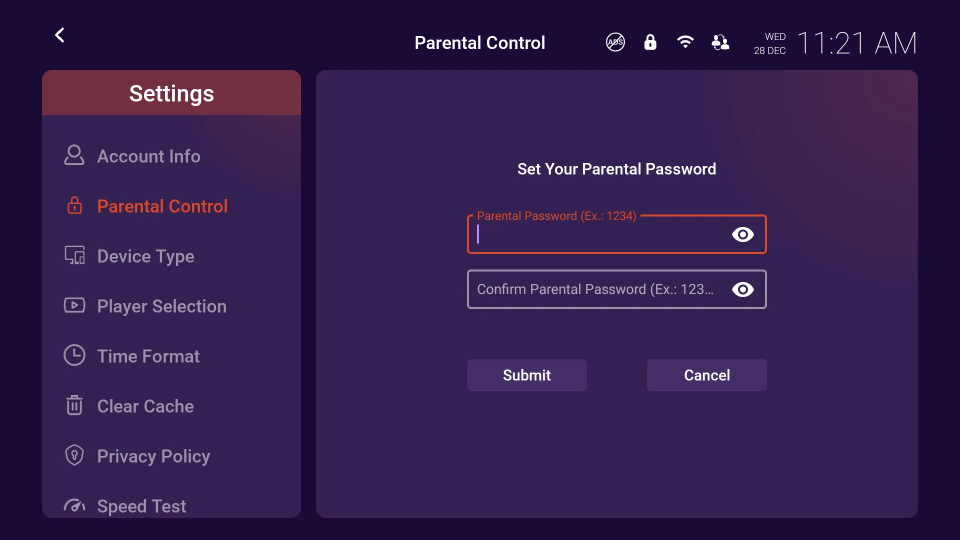Image resolution: width=960 pixels, height=540 pixels.
Task: Click the Device Type screens icon
Action: (74, 255)
